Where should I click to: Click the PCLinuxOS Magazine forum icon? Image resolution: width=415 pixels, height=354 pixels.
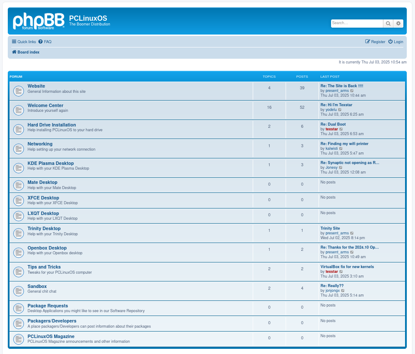pyautogui.click(x=19, y=339)
